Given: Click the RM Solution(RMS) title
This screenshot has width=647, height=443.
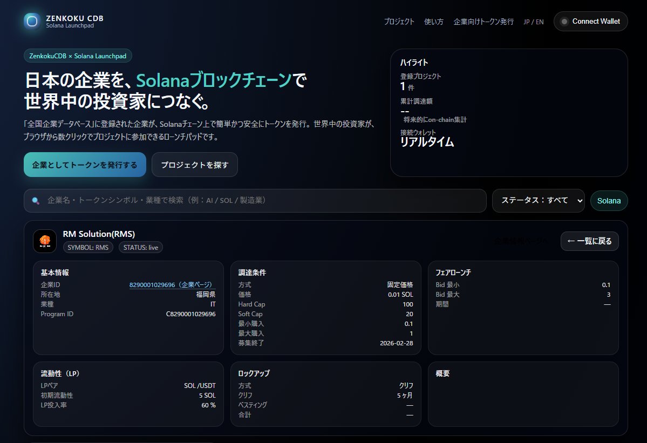Looking at the screenshot, I should [x=99, y=234].
